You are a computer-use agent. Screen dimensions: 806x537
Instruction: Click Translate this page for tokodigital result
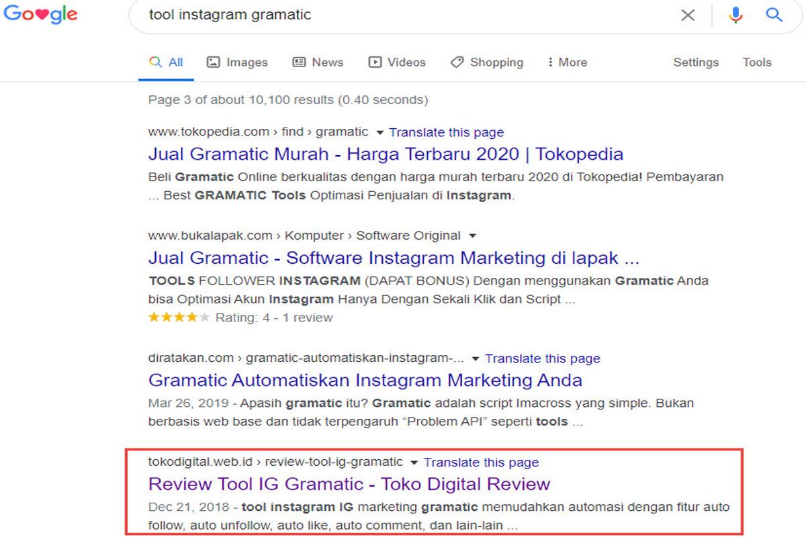point(481,462)
